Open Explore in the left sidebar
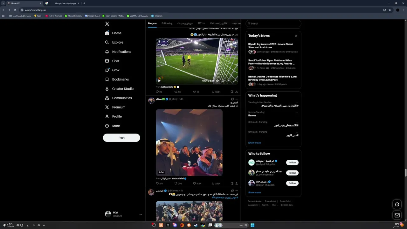Screen dimensions: 407x229 coord(114,42)
